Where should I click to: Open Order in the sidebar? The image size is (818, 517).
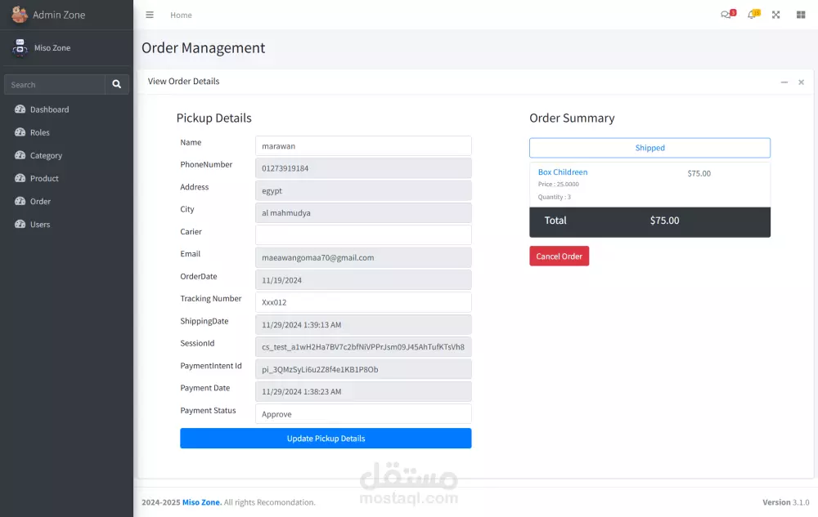(66, 201)
